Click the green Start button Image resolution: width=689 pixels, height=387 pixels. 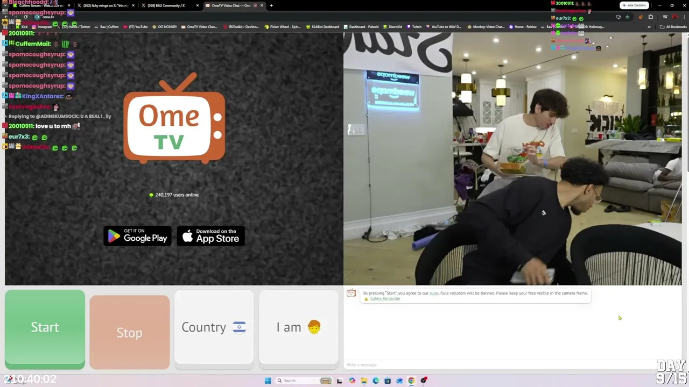45,329
